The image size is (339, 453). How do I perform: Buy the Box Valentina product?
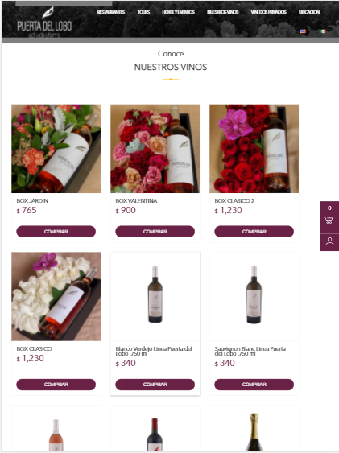[155, 232]
